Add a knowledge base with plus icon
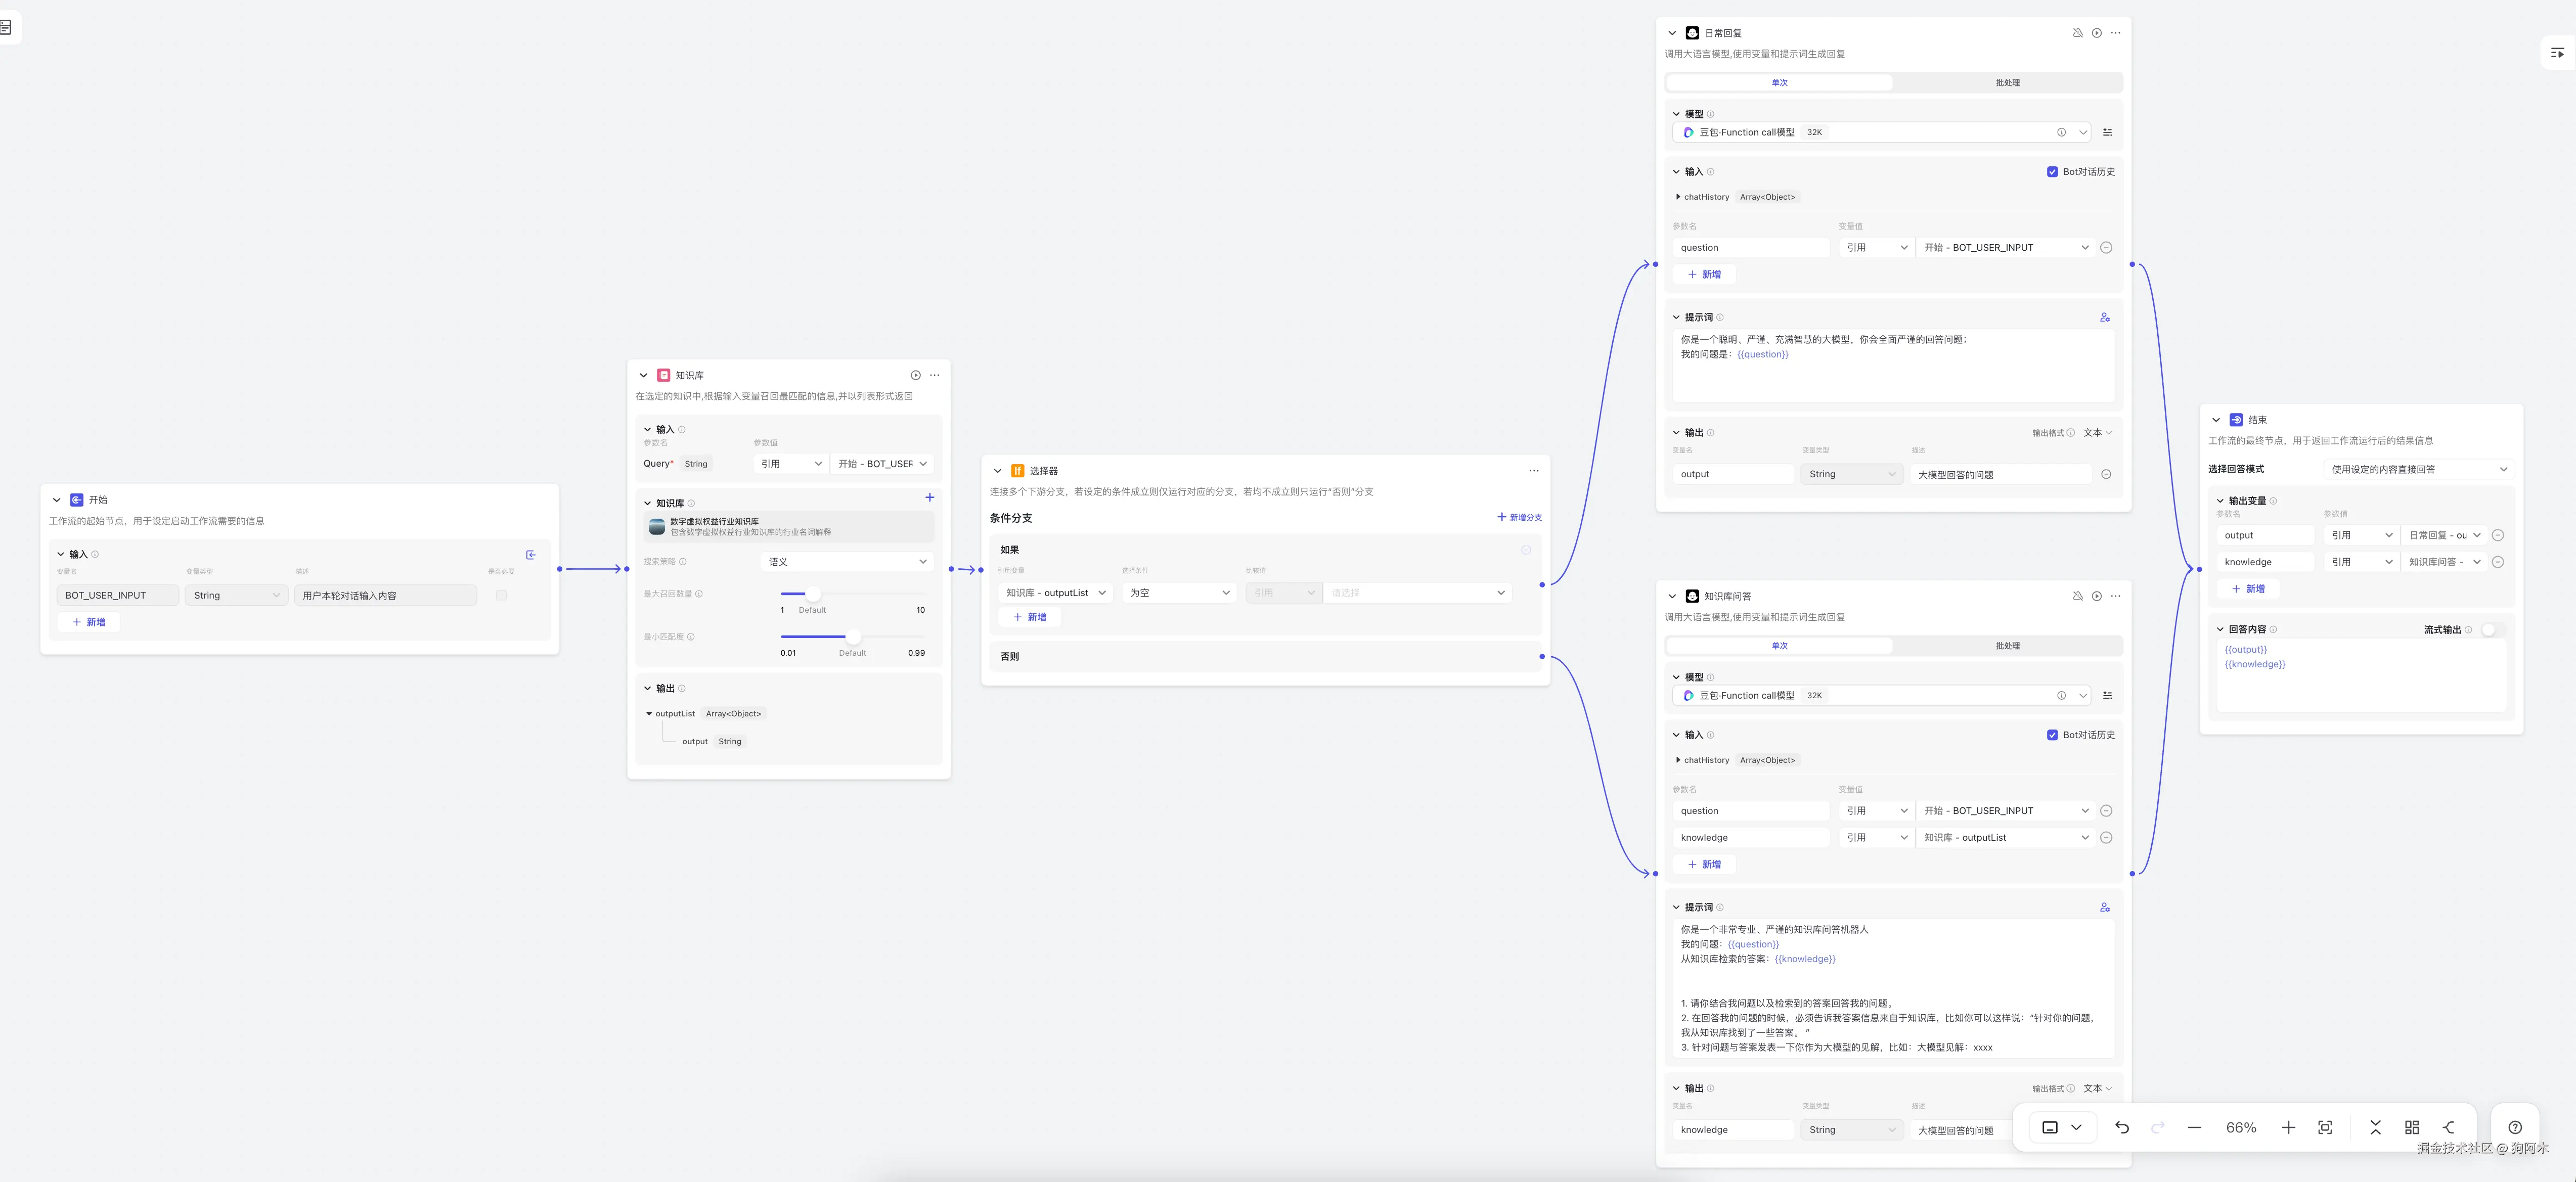 929,497
